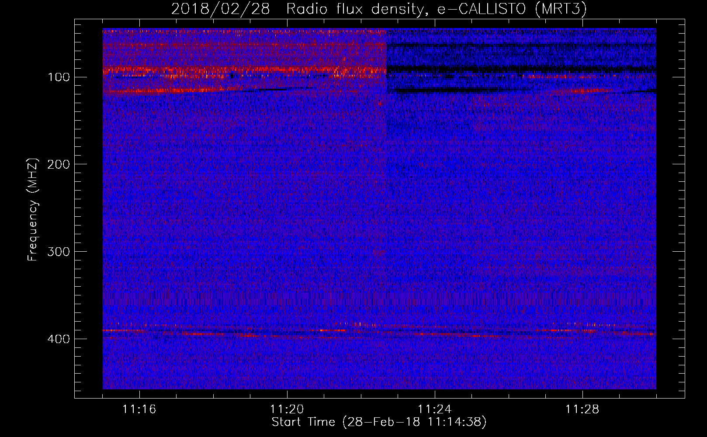Viewport: 707px width, 437px height.
Task: Click the 100 frequency tick label
Action: click(x=59, y=77)
